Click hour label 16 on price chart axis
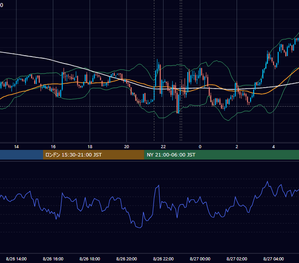This screenshot has height=263, width=299. 53,147
